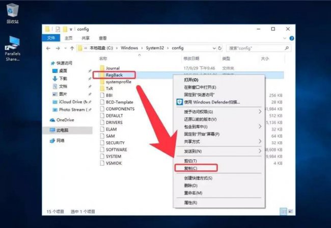Expand the ribbon chevron
The height and width of the screenshot is (228, 331).
point(285,38)
